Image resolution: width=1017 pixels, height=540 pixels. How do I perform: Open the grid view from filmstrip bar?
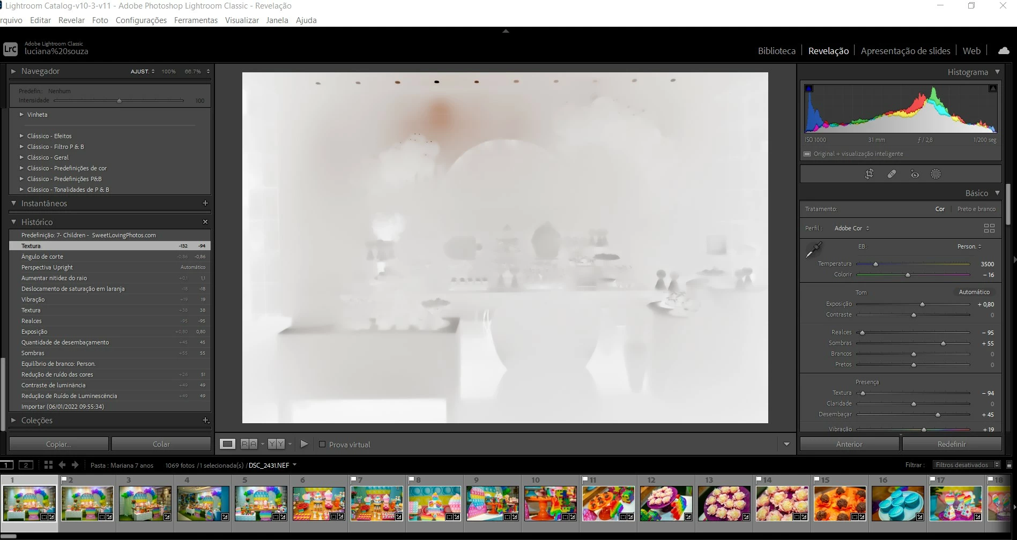tap(48, 465)
